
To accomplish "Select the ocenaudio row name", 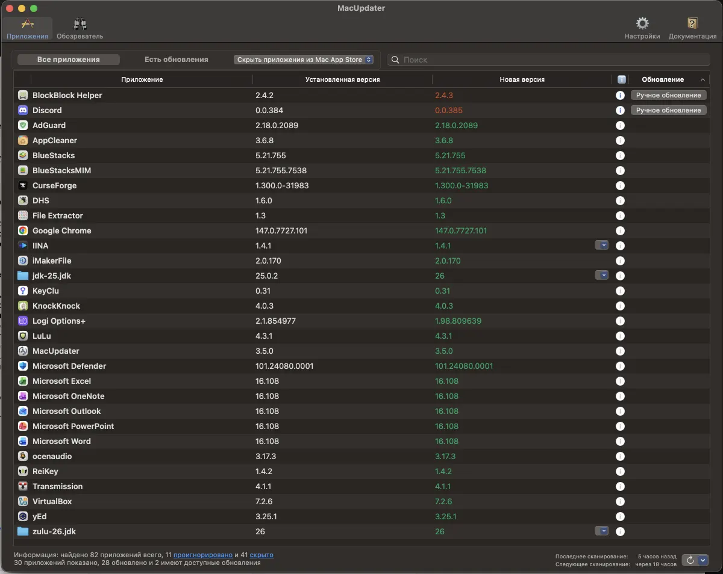I will click(x=52, y=456).
